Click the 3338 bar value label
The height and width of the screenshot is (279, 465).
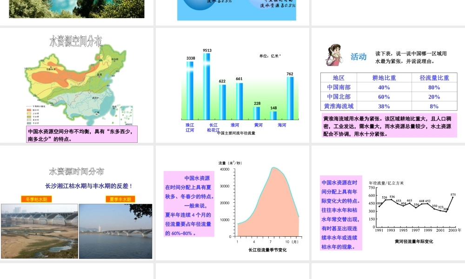tap(191, 58)
